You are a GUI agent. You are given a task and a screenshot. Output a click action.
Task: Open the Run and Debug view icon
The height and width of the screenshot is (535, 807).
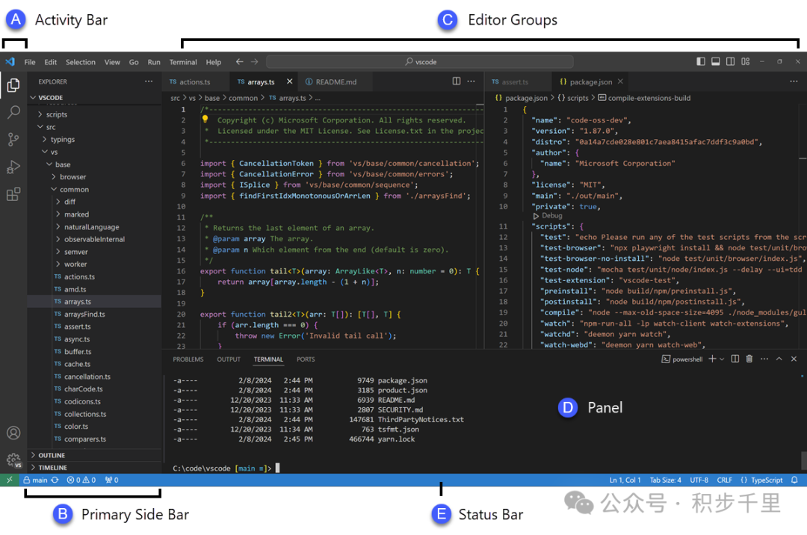(x=13, y=167)
